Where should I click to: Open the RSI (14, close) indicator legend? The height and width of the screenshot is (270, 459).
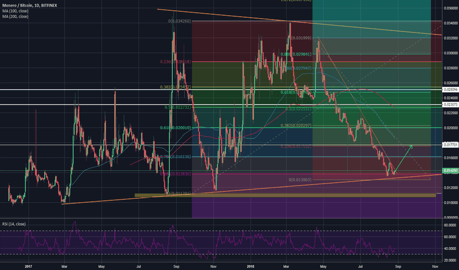pos(14,224)
